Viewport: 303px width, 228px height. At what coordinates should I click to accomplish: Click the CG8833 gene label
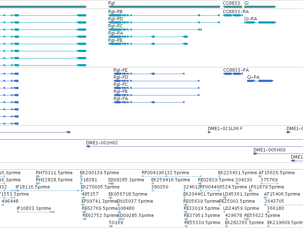point(231,3)
